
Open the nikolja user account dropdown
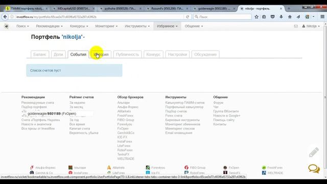tap(311, 26)
